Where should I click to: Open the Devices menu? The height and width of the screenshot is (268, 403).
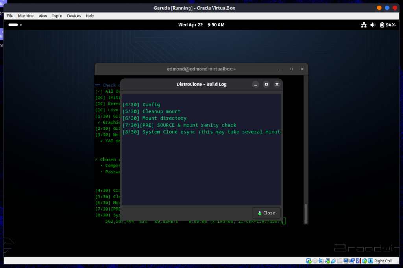coord(74,16)
